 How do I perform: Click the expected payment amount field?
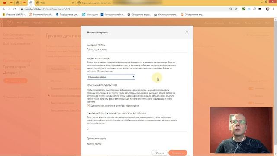point(137,129)
